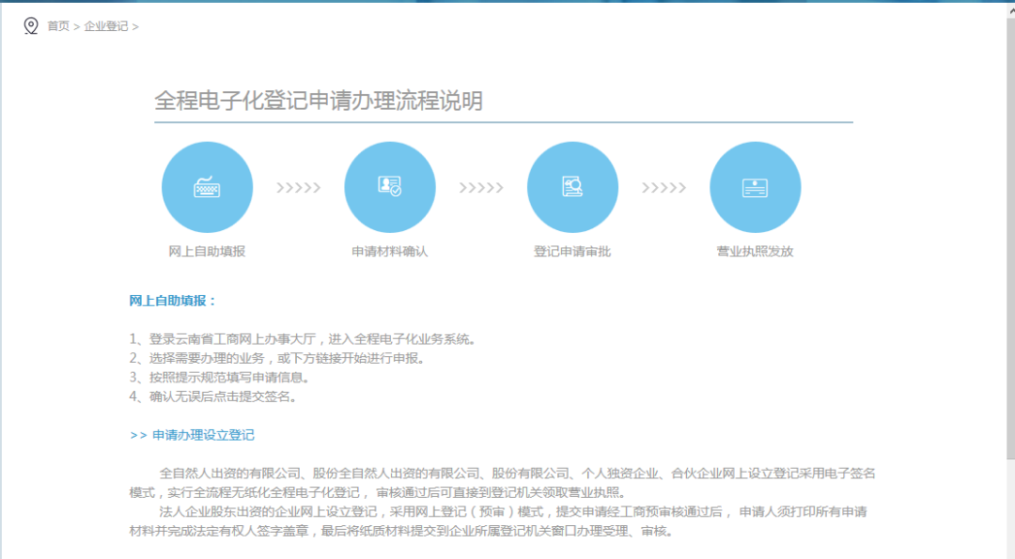Viewport: 1015px width, 559px height.
Task: Open the 申请办理设立登记 link
Action: click(205, 435)
